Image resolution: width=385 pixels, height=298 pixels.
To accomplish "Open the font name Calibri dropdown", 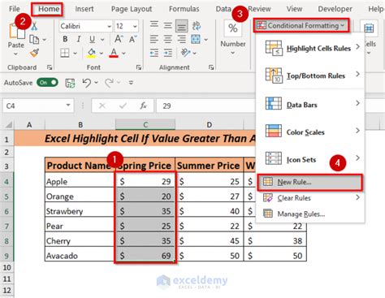I will point(109,27).
